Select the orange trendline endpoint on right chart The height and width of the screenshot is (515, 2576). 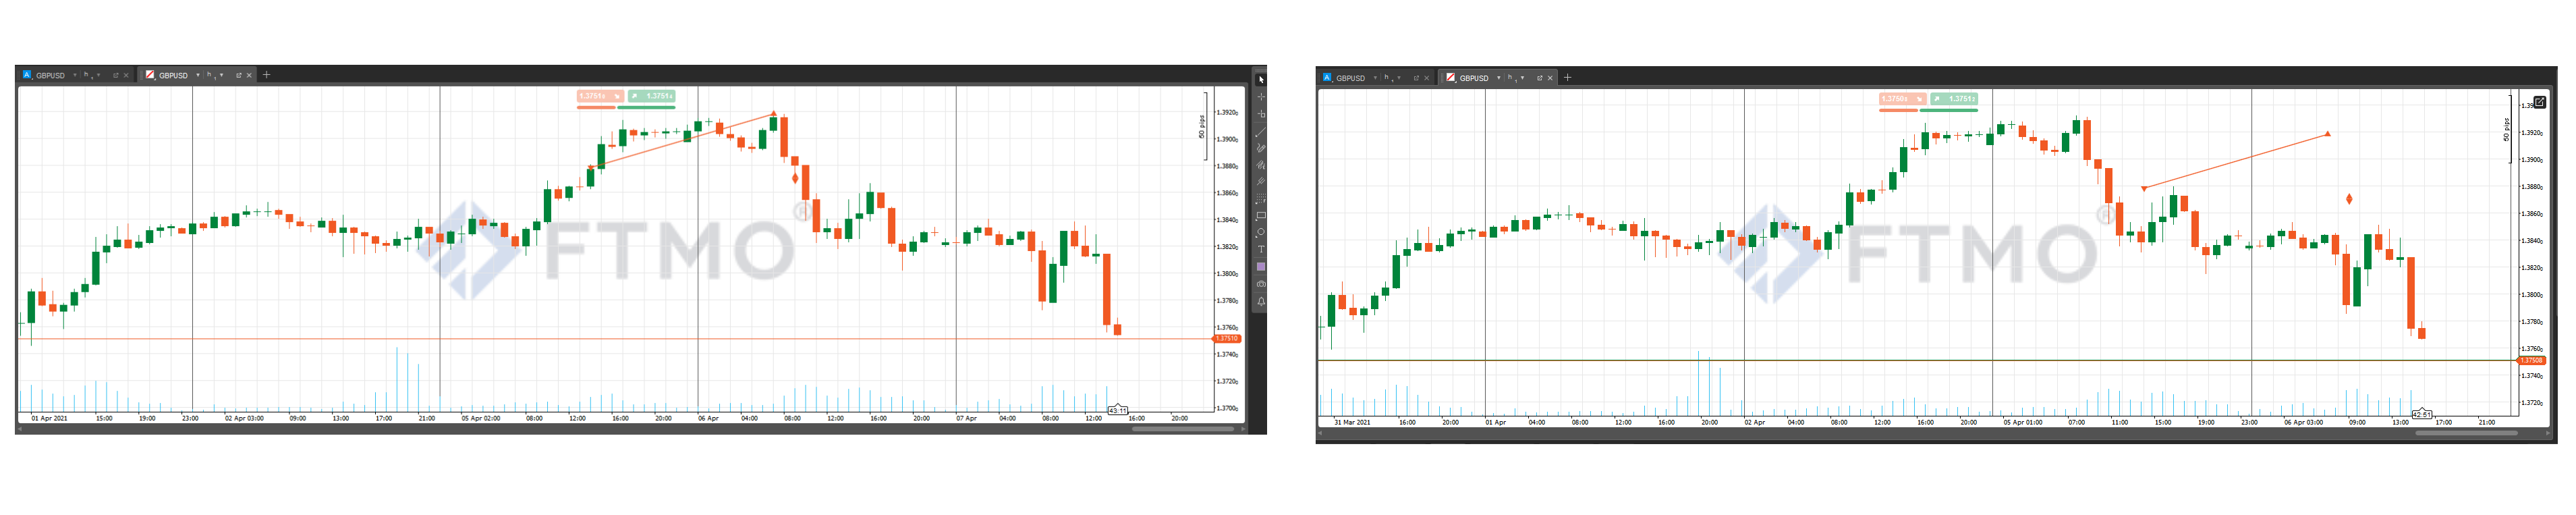(2328, 133)
